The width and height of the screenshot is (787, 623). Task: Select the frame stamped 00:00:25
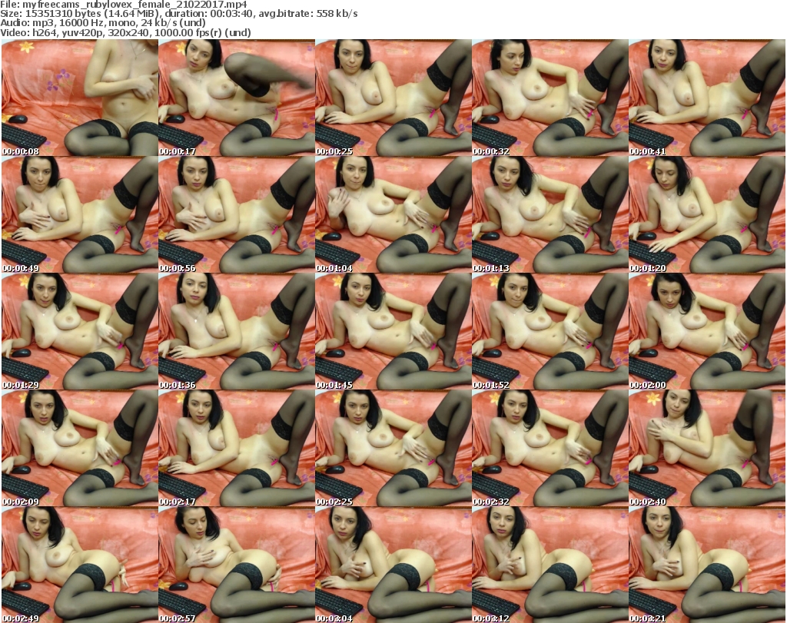point(393,98)
